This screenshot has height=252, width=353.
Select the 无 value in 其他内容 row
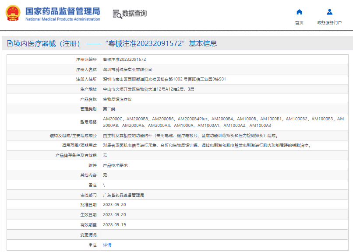pyautogui.click(x=105, y=175)
